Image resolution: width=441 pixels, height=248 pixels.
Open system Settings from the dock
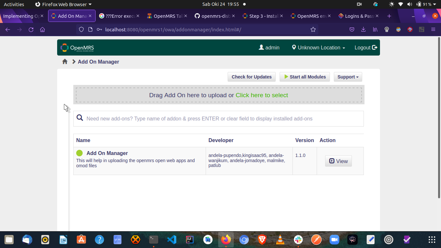click(x=389, y=240)
